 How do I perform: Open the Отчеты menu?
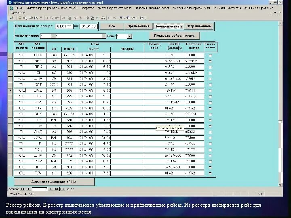(234, 8)
